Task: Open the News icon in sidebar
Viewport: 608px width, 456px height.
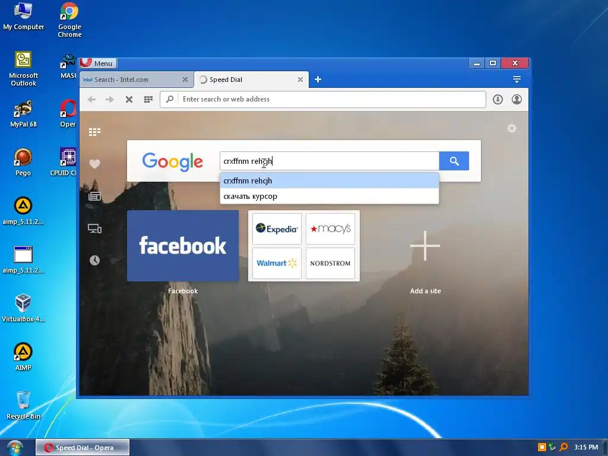Action: click(94, 196)
